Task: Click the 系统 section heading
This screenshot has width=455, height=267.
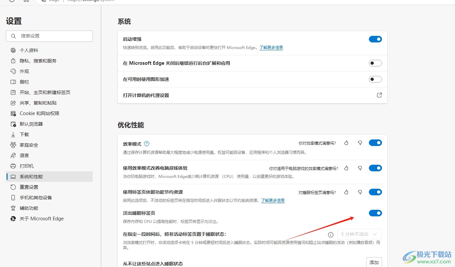Action: click(x=124, y=22)
